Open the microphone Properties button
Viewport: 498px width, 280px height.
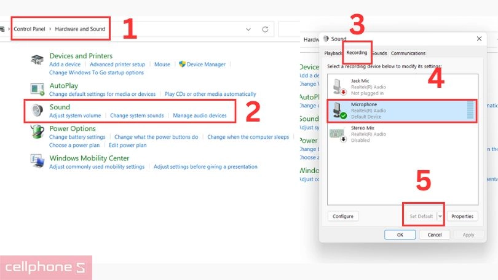462,216
